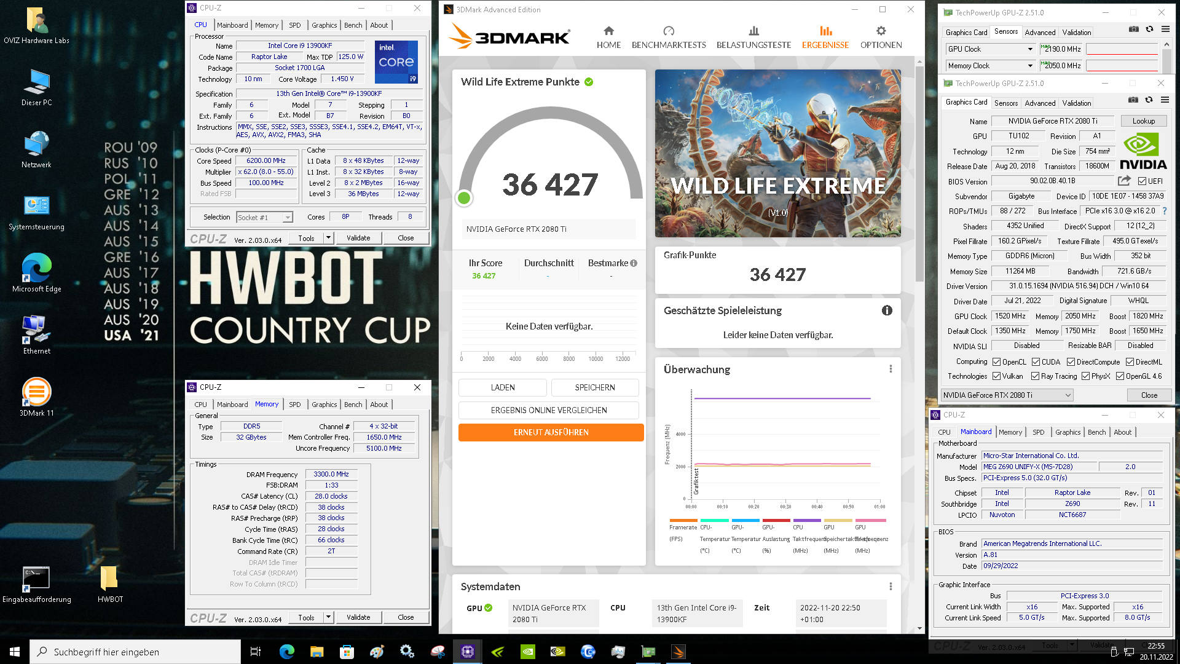This screenshot has height=664, width=1180.
Task: Click info icon beside Geschätzte Spieleleistung
Action: coord(887,310)
